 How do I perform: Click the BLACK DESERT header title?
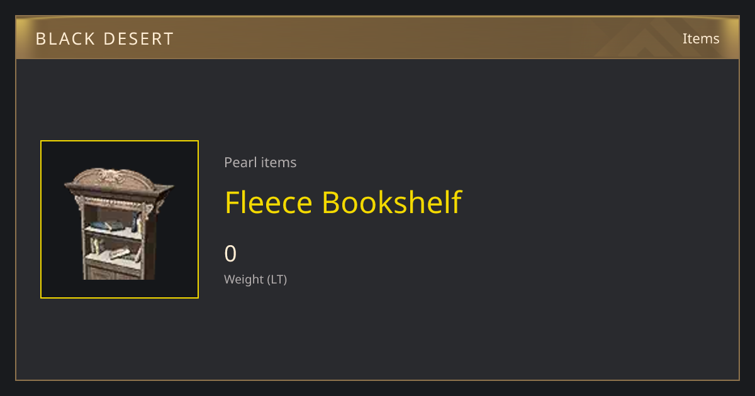click(104, 39)
